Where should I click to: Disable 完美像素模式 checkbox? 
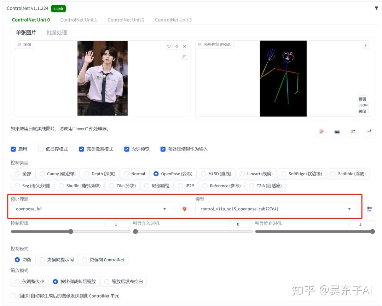[81, 149]
